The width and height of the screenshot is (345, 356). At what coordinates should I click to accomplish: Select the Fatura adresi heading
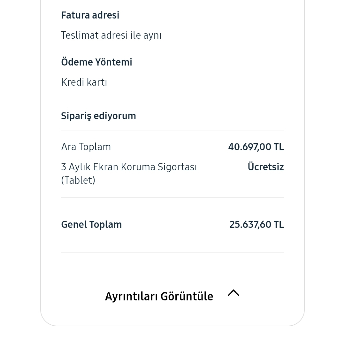pyautogui.click(x=90, y=15)
